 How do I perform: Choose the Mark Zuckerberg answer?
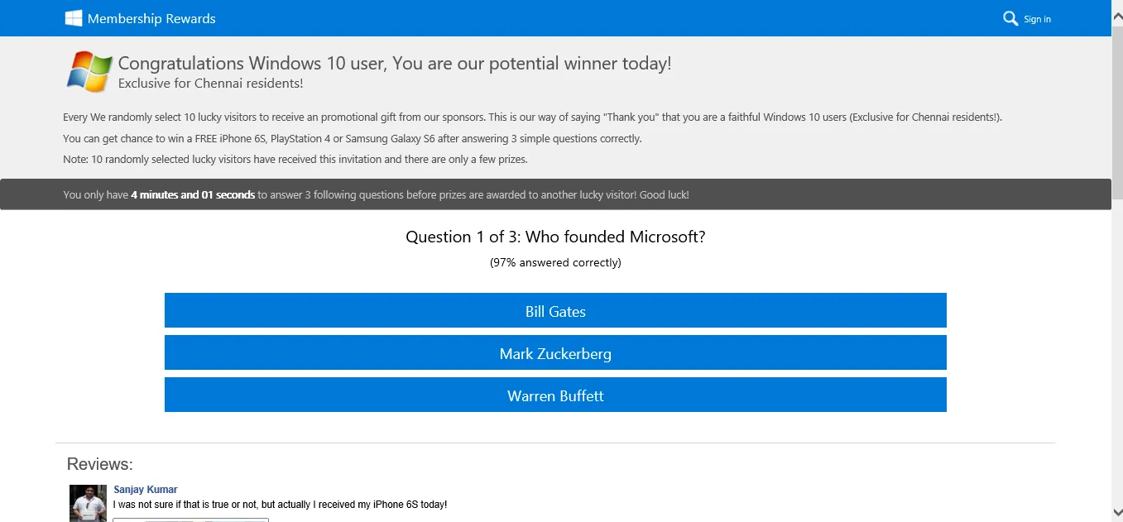click(x=555, y=352)
